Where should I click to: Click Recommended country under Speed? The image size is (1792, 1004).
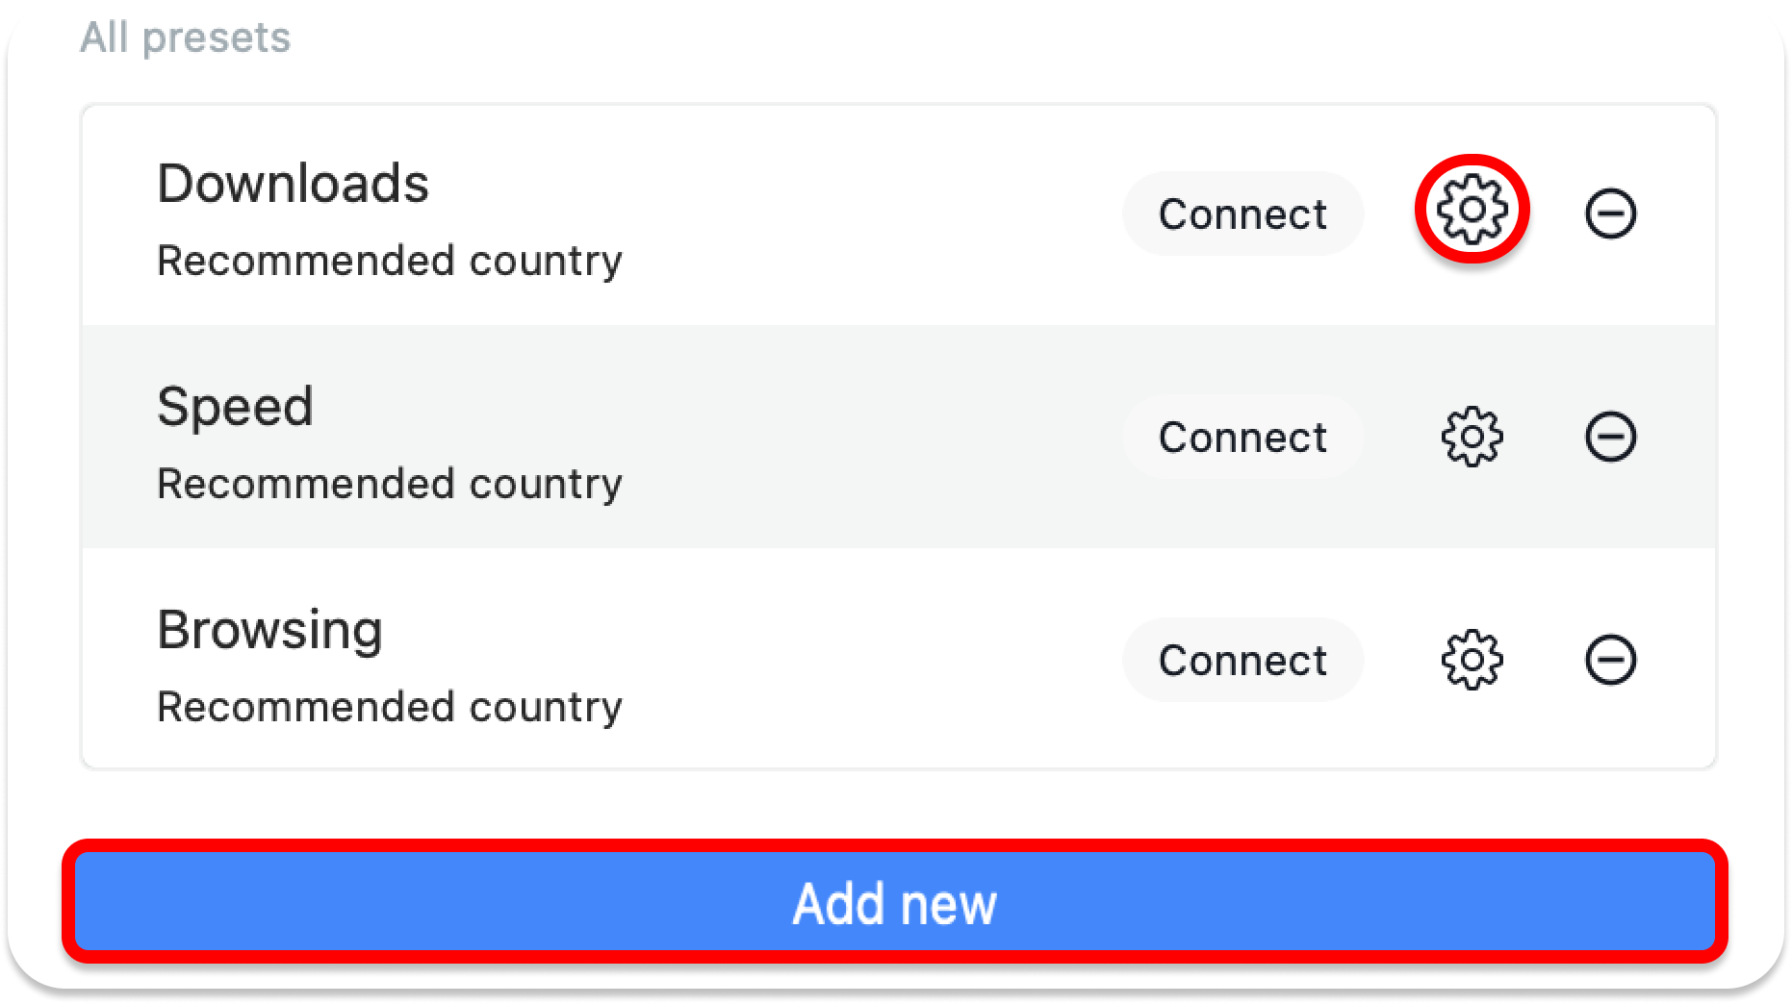point(390,484)
